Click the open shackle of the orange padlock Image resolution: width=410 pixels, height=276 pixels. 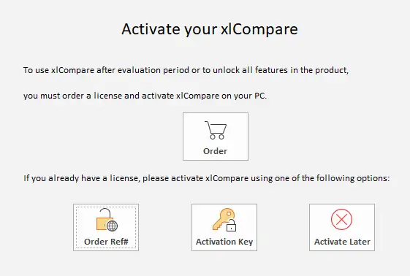point(106,212)
